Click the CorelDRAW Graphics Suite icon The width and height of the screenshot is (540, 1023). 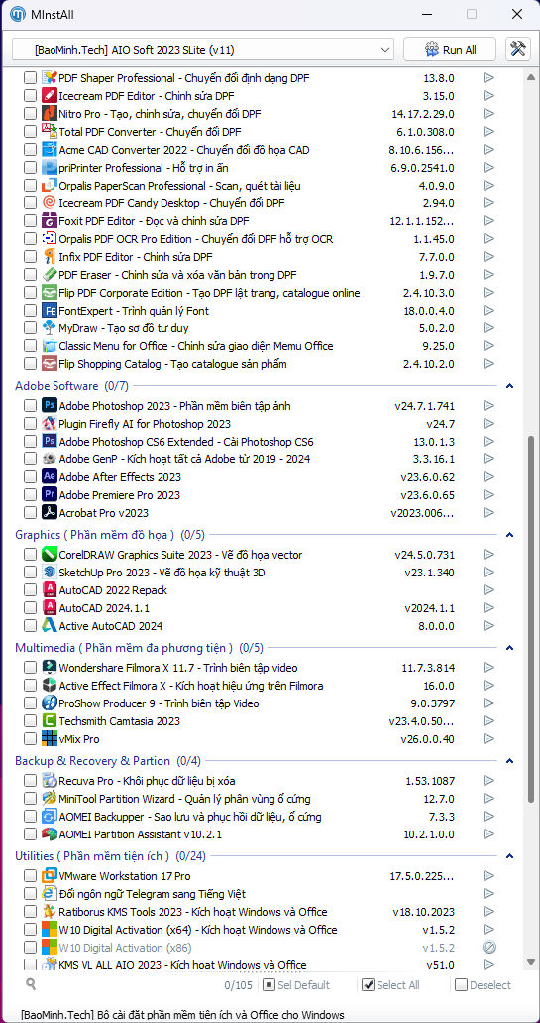coord(50,555)
